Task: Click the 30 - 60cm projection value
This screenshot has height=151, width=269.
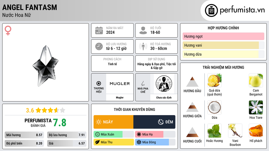Action: [159, 48]
